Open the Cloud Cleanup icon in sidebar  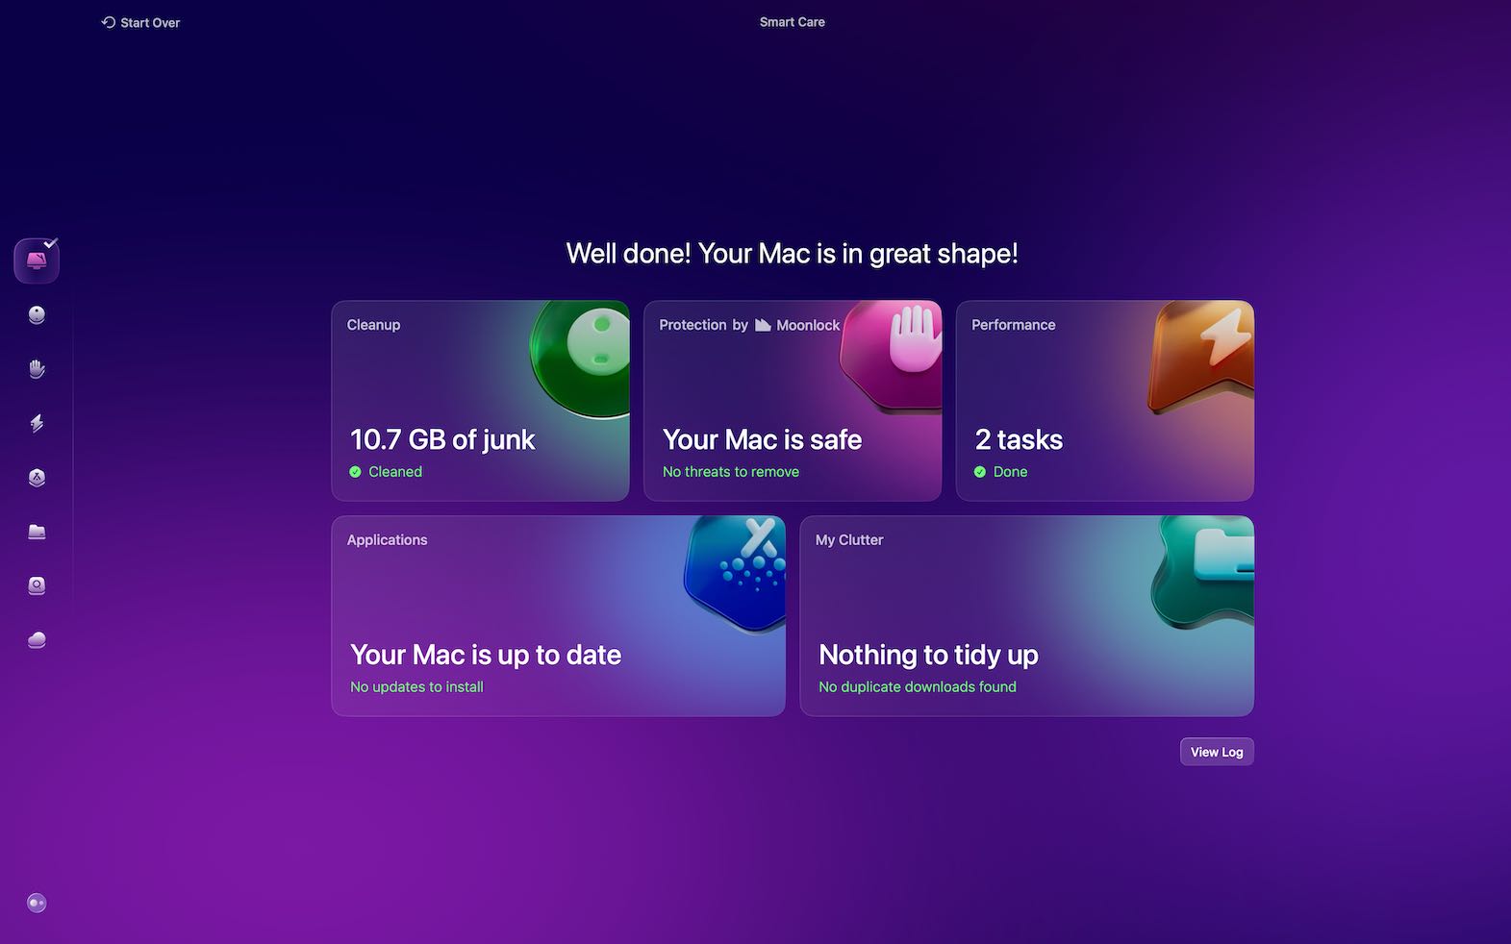click(37, 640)
